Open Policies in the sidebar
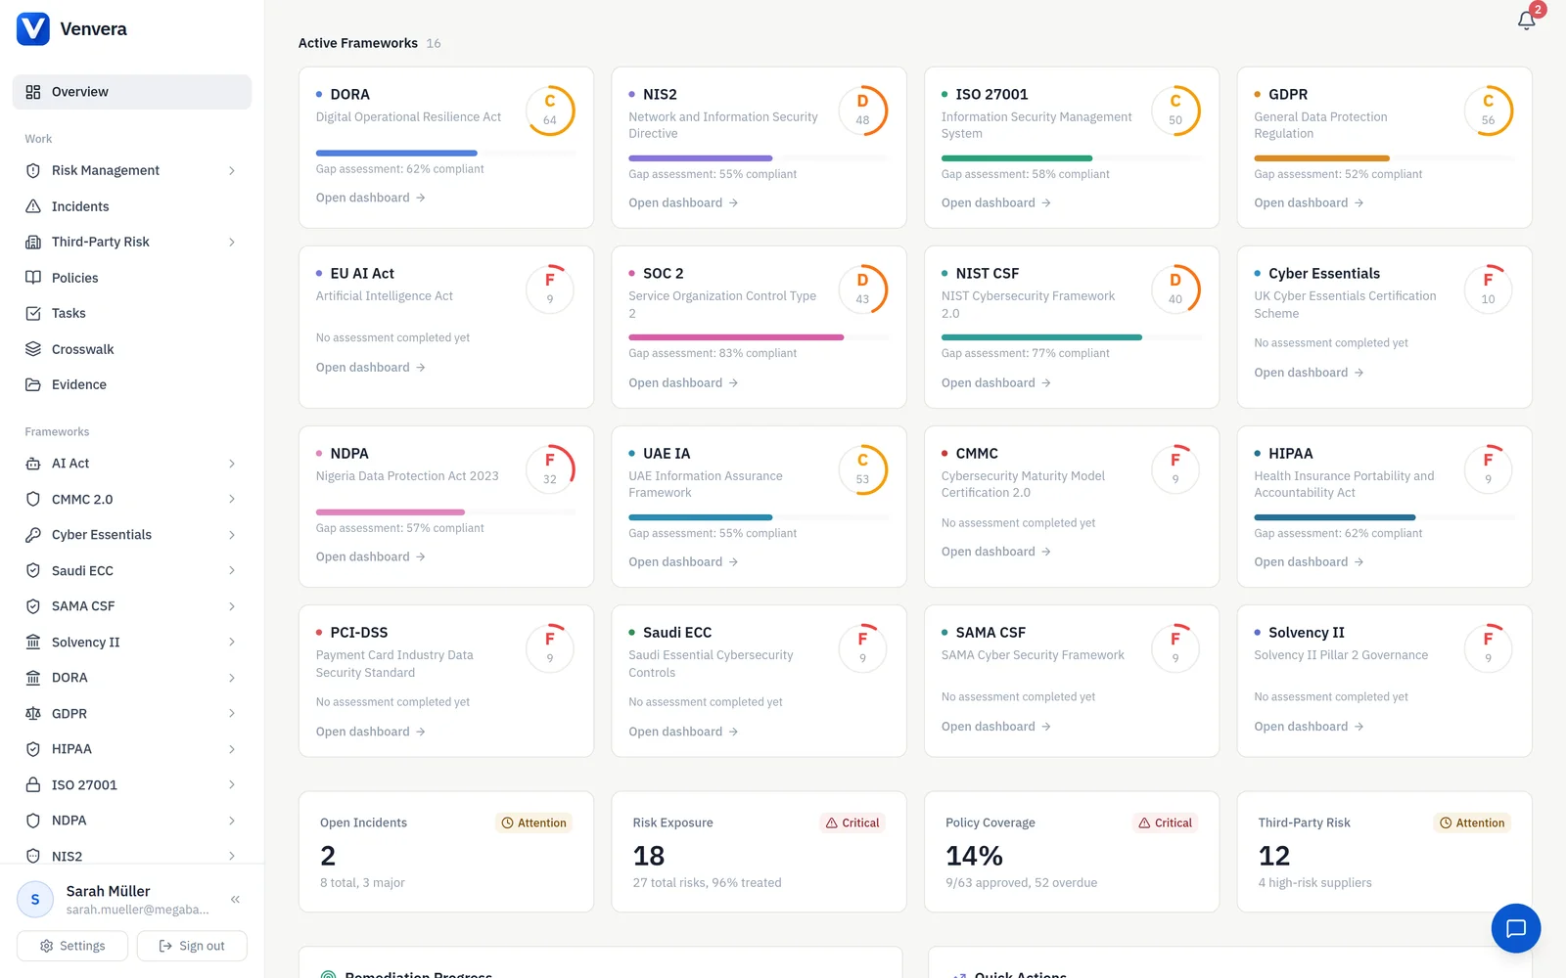Viewport: 1566px width, 978px height. tap(132, 278)
